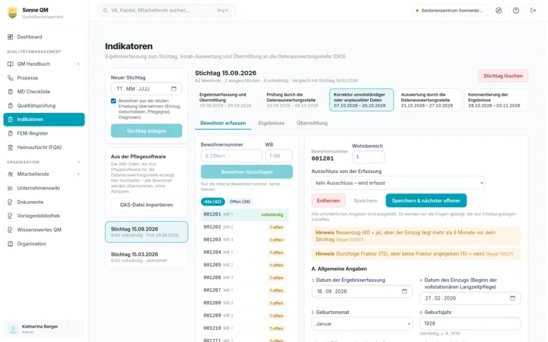This screenshot has height=342, width=548.
Task: Open Dashboard from the sidebar icon
Action: [10, 37]
